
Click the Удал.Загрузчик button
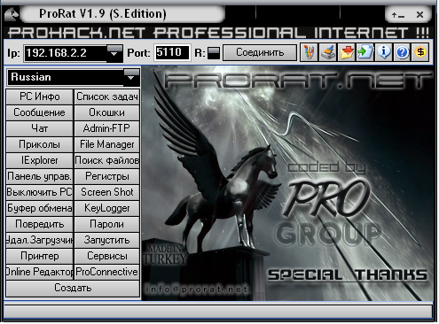pyautogui.click(x=39, y=240)
